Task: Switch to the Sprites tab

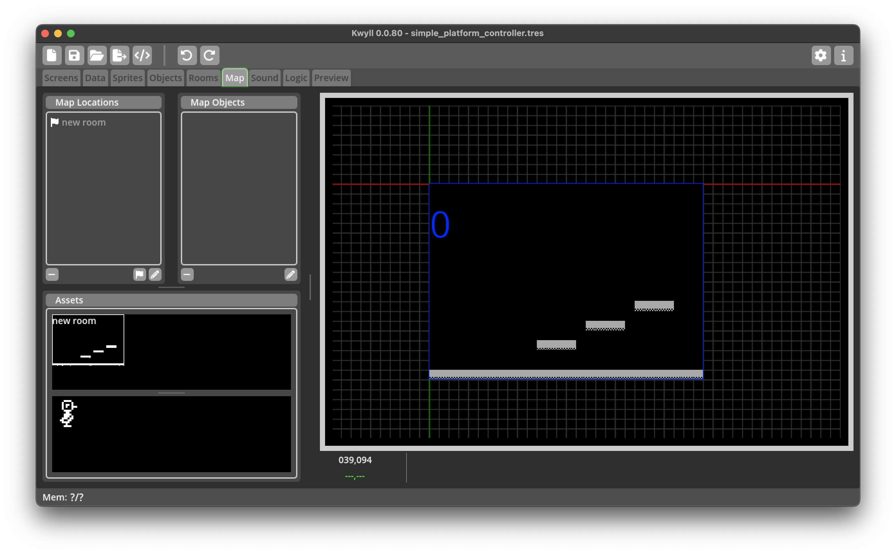Action: tap(127, 78)
